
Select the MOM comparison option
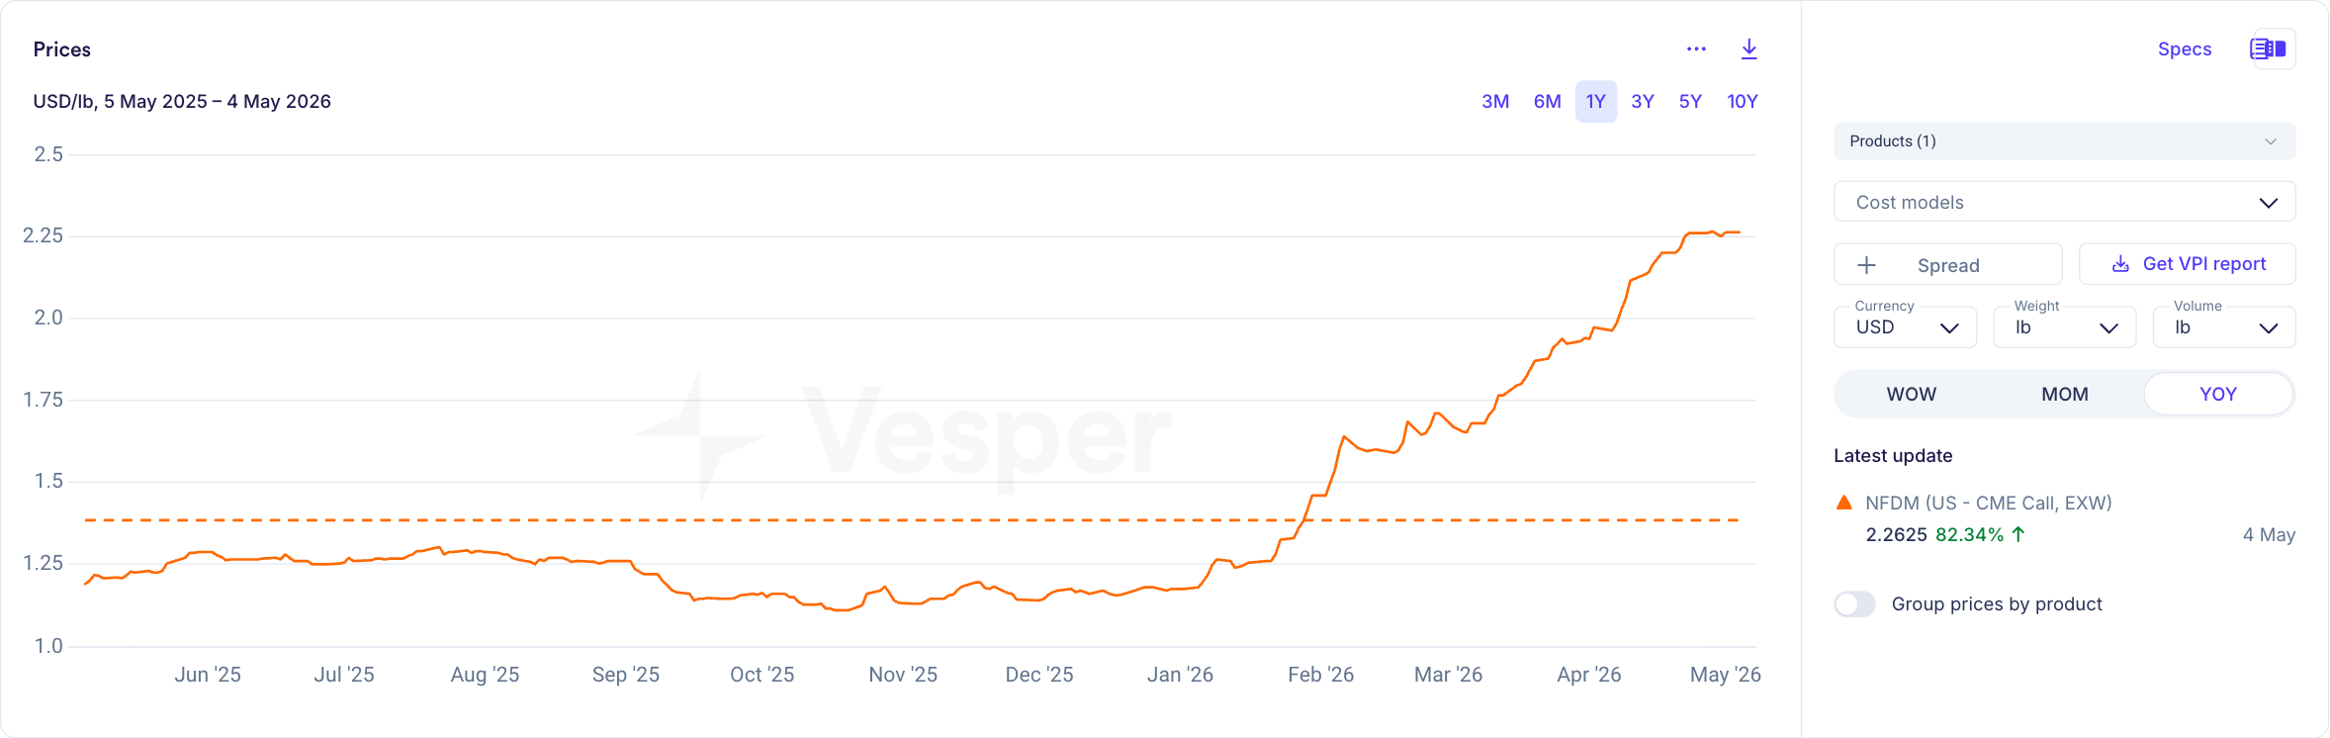click(2065, 394)
